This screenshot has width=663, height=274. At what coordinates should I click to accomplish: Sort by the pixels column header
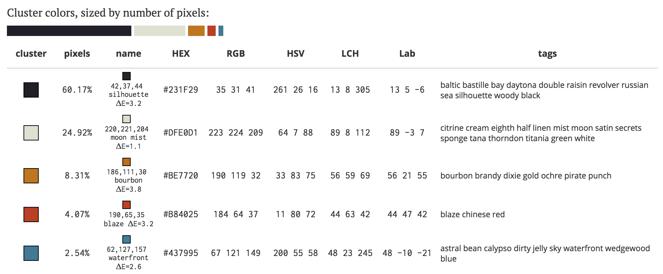77,54
